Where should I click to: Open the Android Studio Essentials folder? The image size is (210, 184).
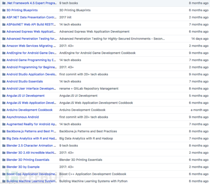click(x=25, y=81)
